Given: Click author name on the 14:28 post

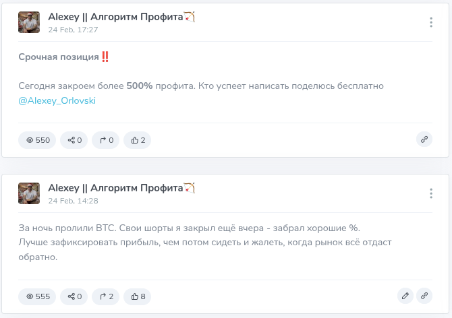Looking at the screenshot, I should tap(116, 187).
